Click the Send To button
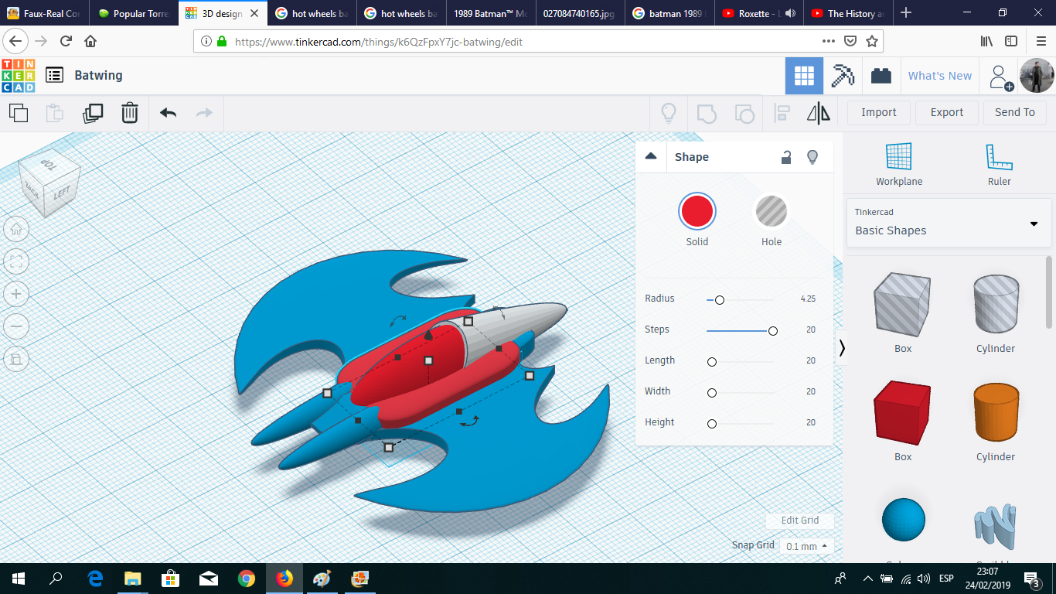The image size is (1056, 594). click(1015, 112)
